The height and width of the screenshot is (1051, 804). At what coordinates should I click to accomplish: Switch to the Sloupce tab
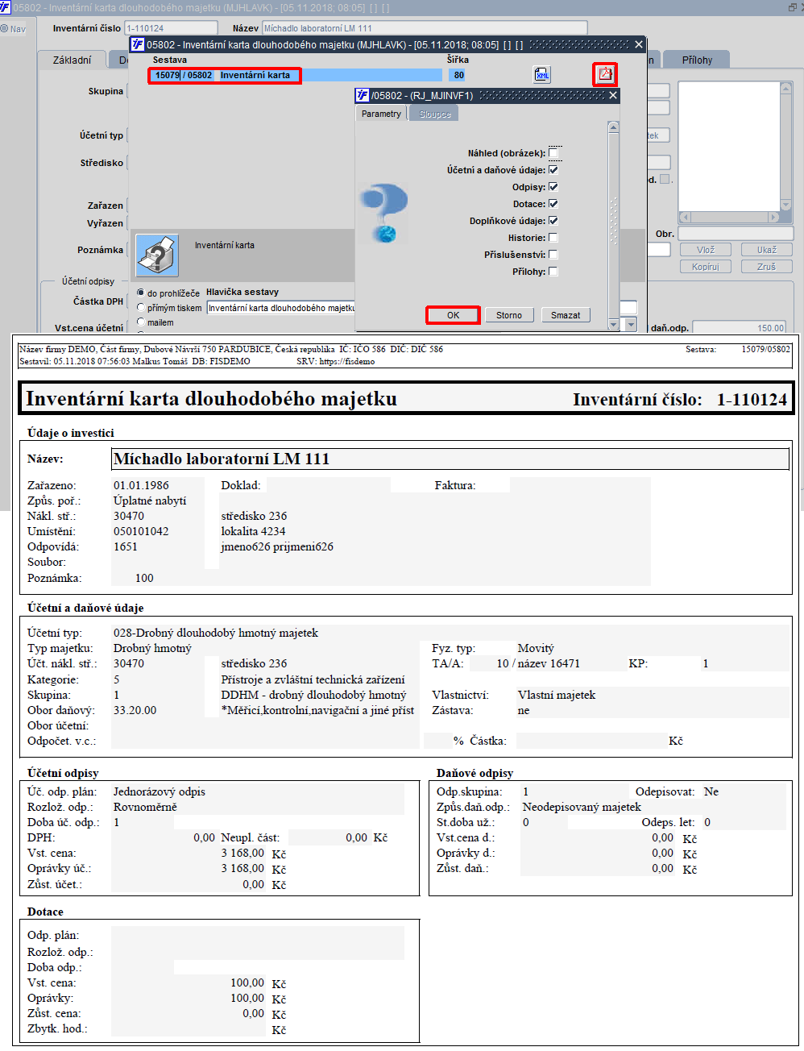(435, 114)
